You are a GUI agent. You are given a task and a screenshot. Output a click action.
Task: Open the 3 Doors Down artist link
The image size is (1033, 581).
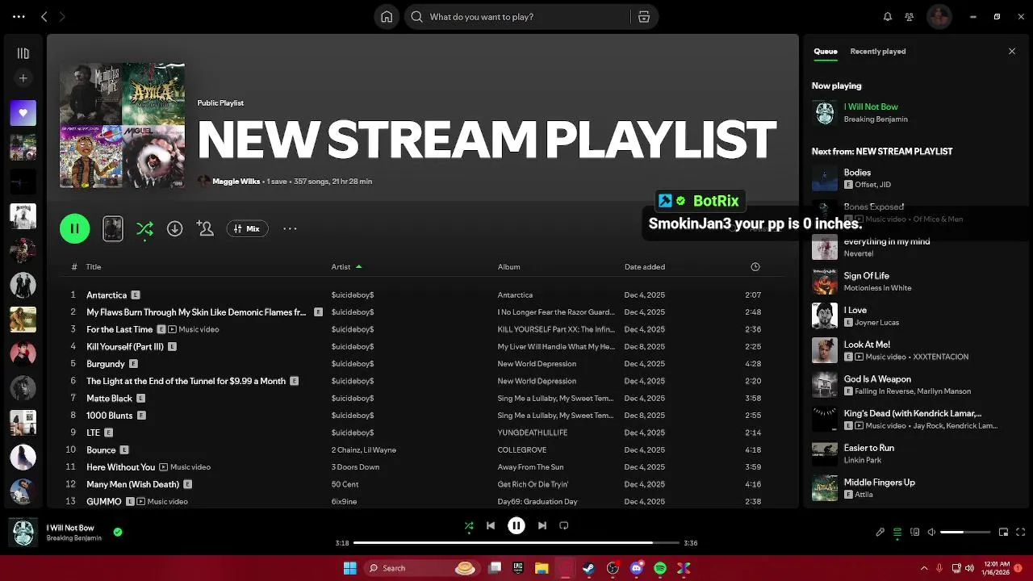(355, 467)
